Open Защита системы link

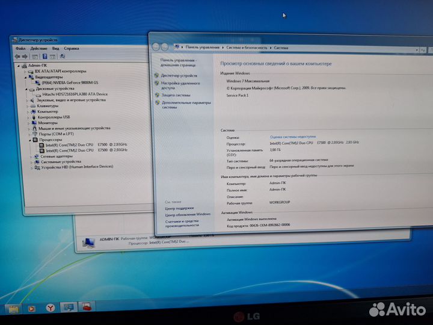[176, 95]
